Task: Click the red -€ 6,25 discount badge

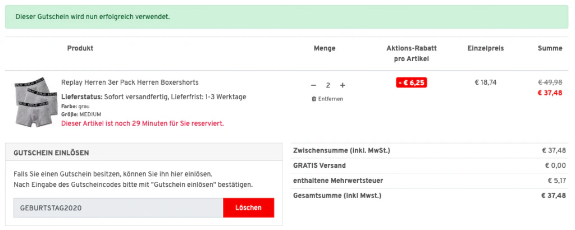Action: (x=412, y=83)
